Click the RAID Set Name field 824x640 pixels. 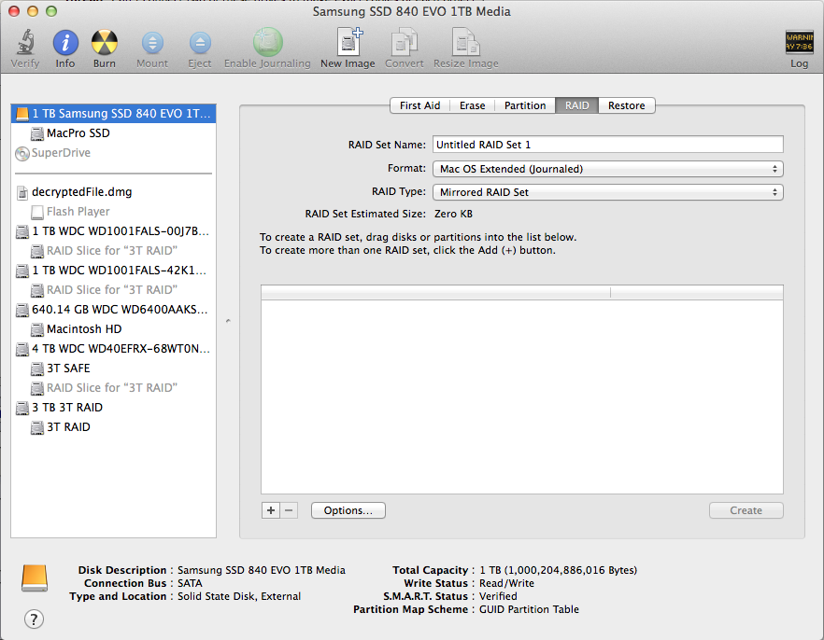click(608, 145)
